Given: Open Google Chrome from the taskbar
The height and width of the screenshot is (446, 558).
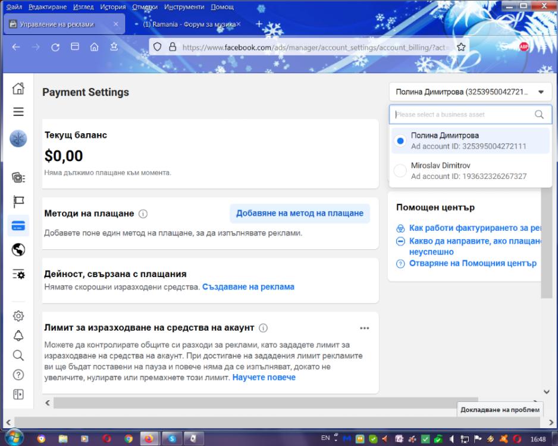Looking at the screenshot, I should pos(129,438).
